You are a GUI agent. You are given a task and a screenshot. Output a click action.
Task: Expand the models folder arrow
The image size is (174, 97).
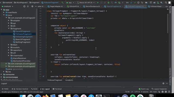coord(9,47)
